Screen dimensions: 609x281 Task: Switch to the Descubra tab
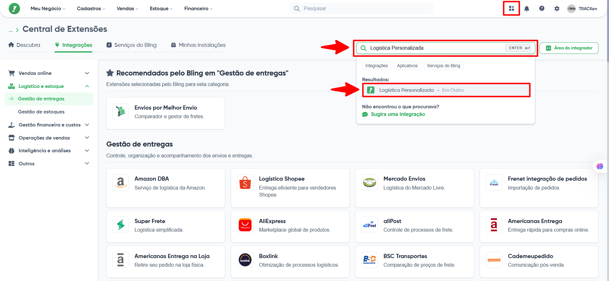pos(24,45)
